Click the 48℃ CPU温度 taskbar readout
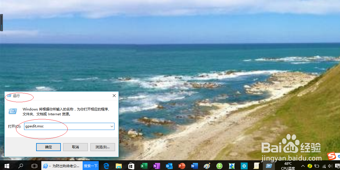 point(288,166)
